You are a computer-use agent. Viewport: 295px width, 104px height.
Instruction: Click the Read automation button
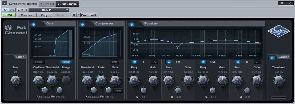tap(9, 15)
